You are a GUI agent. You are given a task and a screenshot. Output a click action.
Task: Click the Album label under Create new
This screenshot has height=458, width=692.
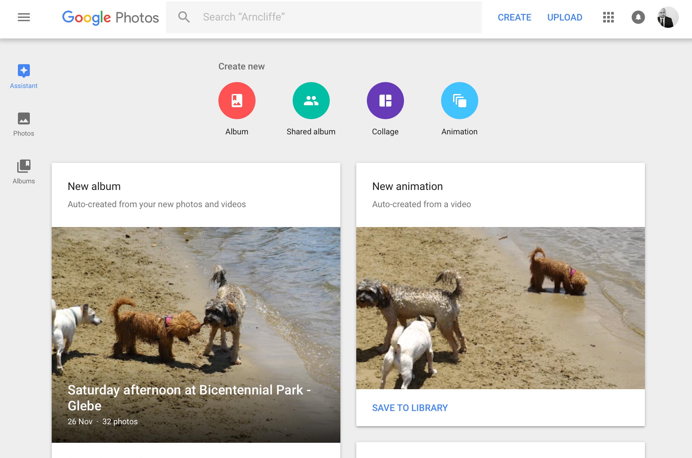237,132
